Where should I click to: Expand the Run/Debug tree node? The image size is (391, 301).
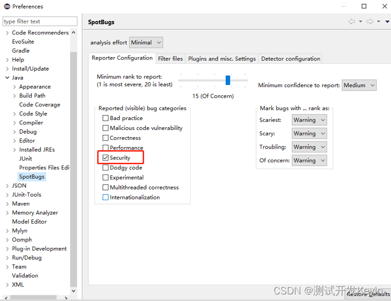pos(7,258)
